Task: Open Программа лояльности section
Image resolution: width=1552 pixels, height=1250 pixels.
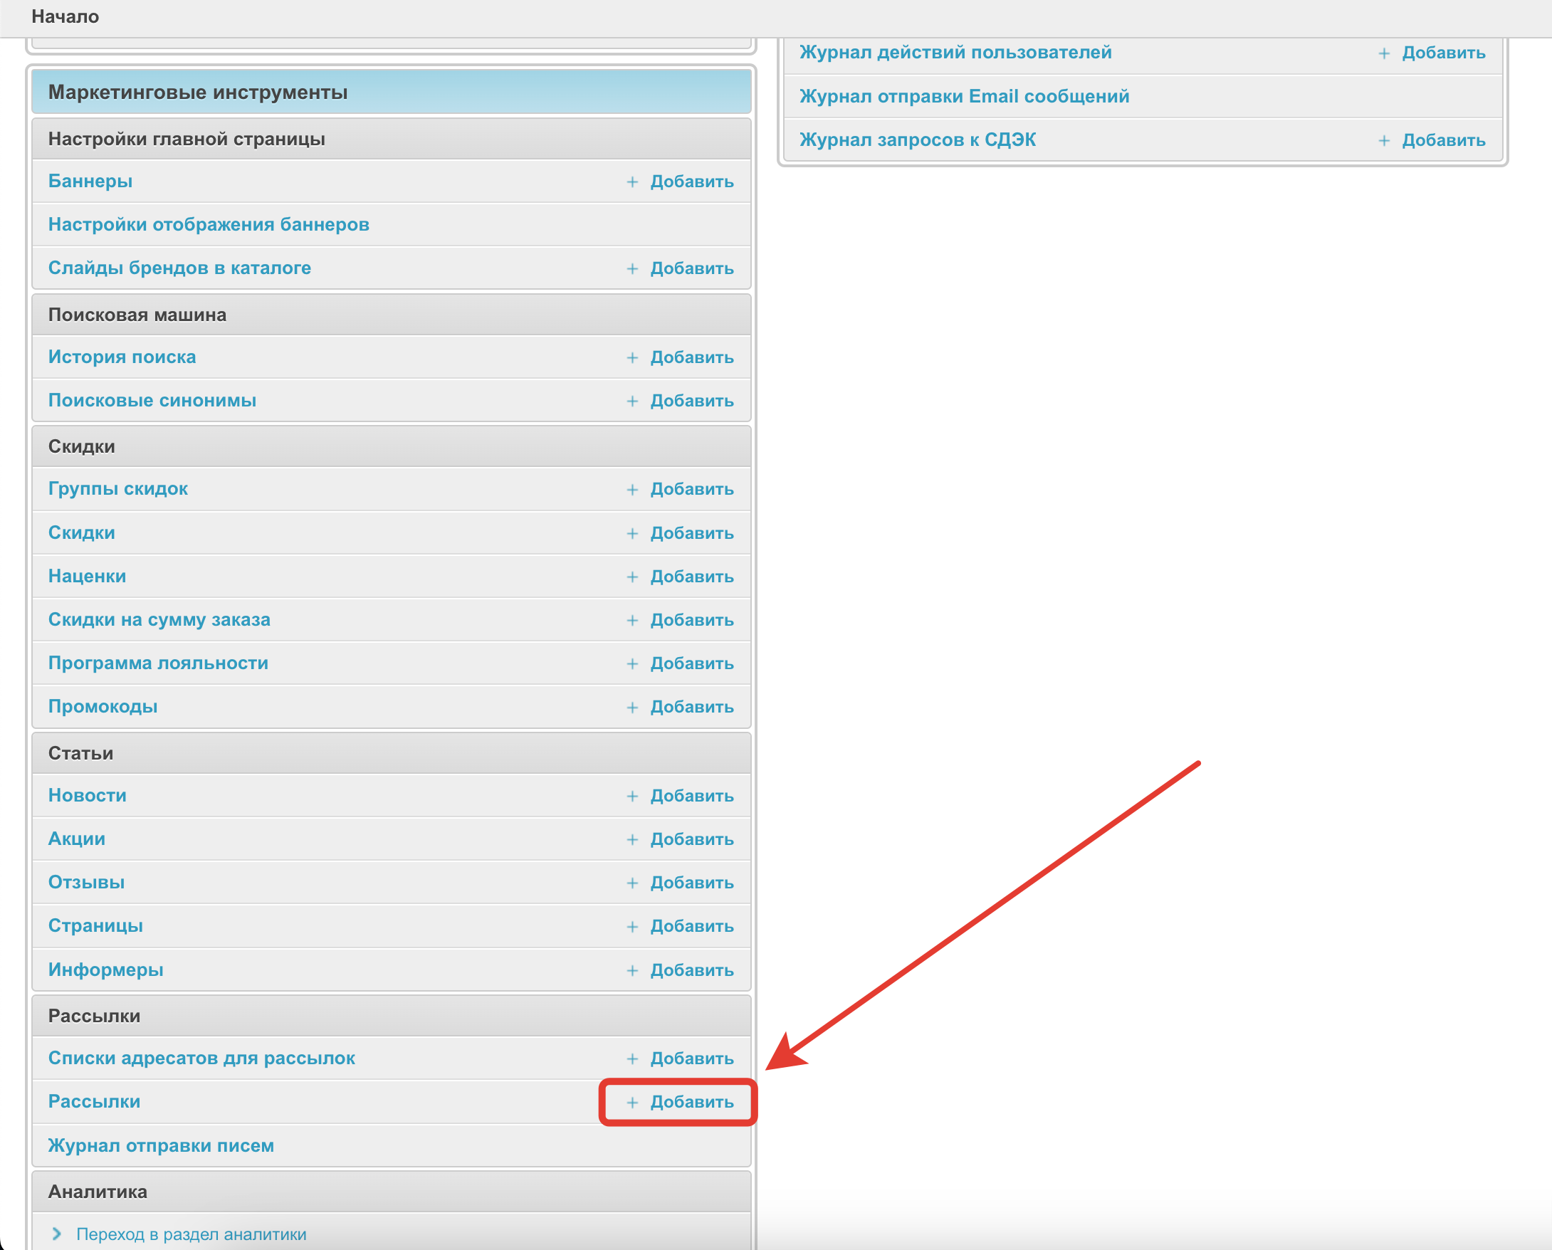Action: click(158, 663)
